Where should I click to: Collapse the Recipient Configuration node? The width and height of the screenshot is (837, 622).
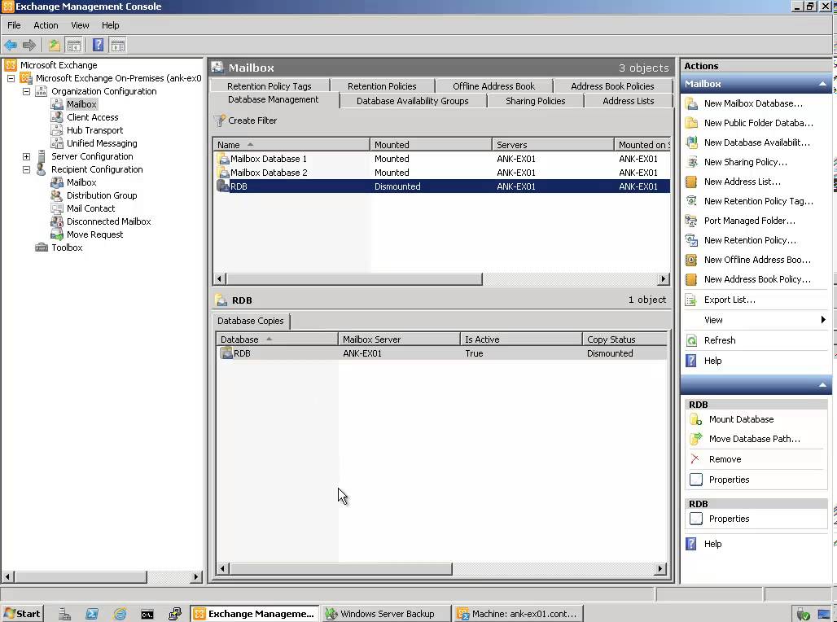26,169
